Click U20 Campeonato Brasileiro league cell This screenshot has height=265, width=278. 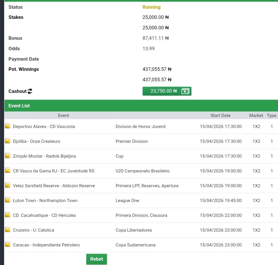click(143, 171)
